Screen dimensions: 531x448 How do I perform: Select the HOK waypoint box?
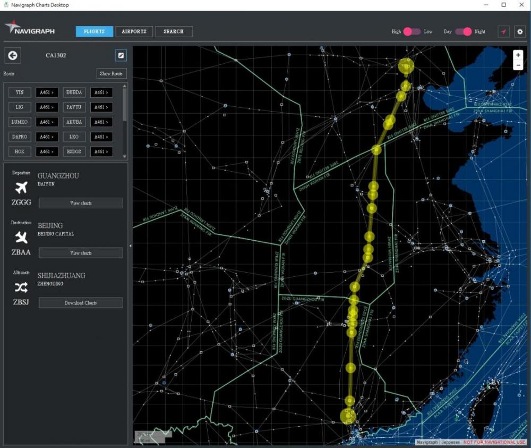(20, 151)
